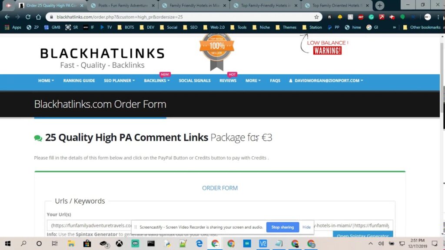Expand the HOME menu
Screen dimensions: 445x250
(46, 80)
